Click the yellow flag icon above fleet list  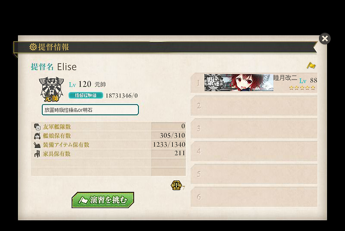click(311, 66)
